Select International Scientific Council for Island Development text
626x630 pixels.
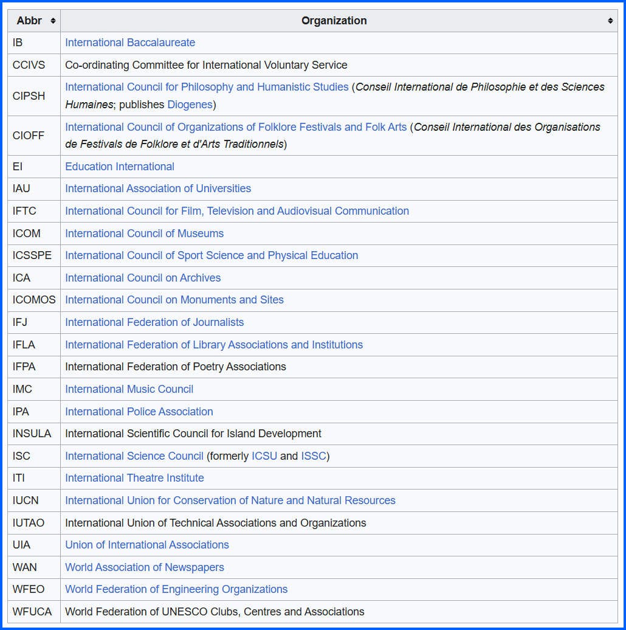point(193,434)
